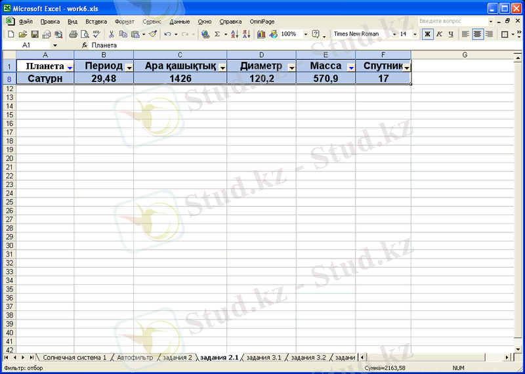Open the Файл menu
Screen dimensions: 525x374
26,22
